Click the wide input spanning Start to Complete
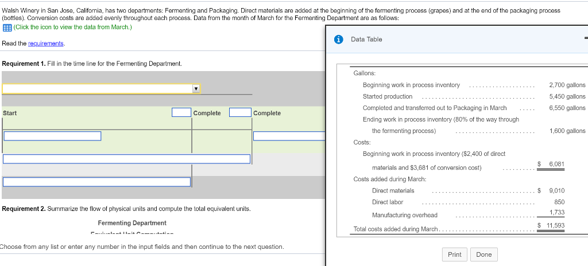 [x=127, y=159]
